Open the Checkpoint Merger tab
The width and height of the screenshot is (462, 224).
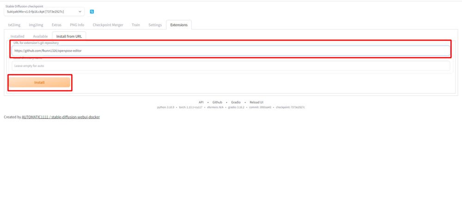point(108,25)
